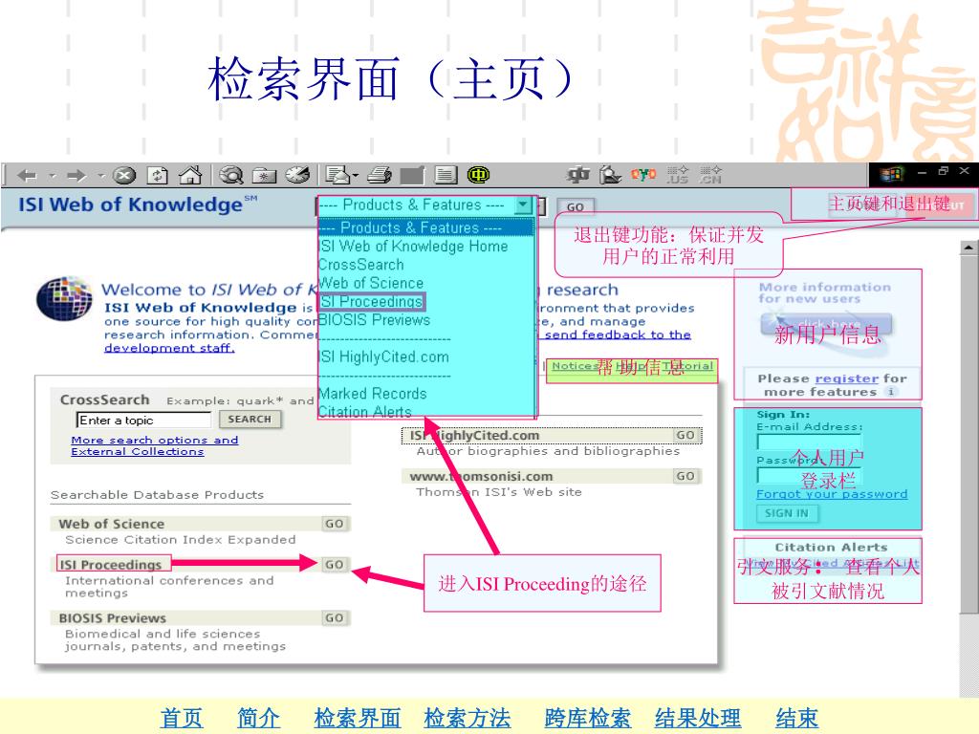The height and width of the screenshot is (734, 979).
Task: Click the E-mail Address input field
Action: [809, 442]
